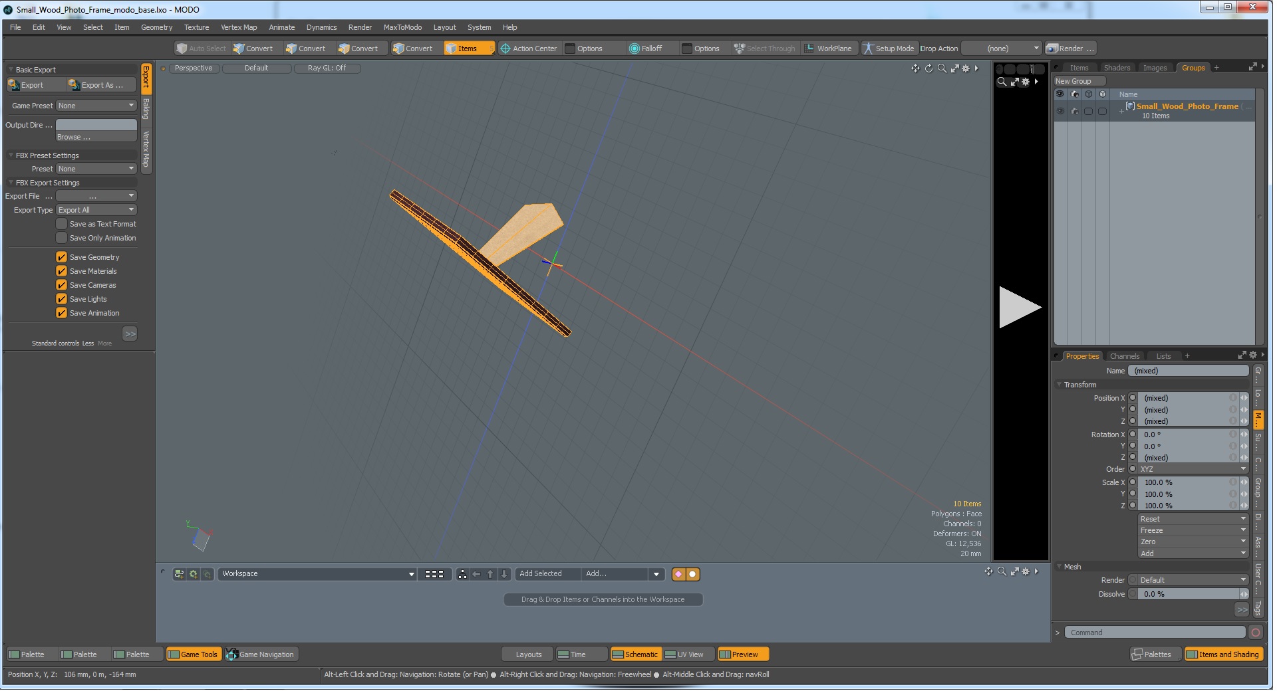Click the viewport pan/move icon
The image size is (1277, 691).
915,68
